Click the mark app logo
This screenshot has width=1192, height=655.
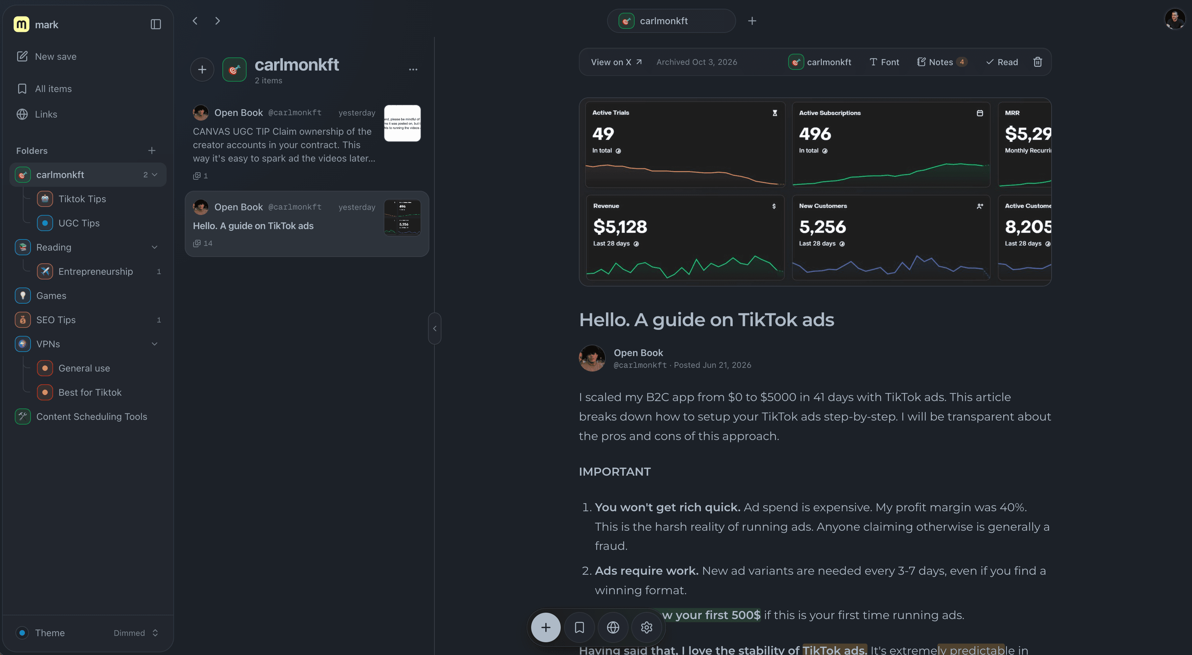coord(21,24)
